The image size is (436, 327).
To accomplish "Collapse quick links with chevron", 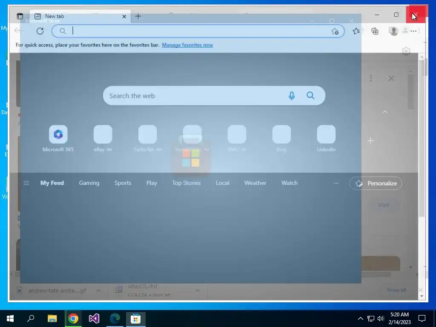I will [385, 112].
